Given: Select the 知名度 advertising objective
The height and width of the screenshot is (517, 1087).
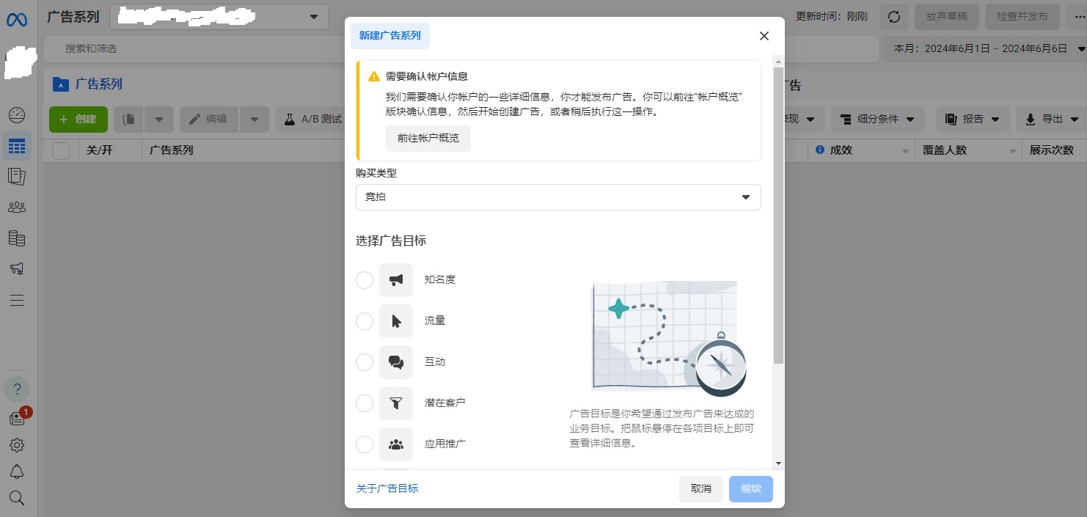Looking at the screenshot, I should coord(365,280).
